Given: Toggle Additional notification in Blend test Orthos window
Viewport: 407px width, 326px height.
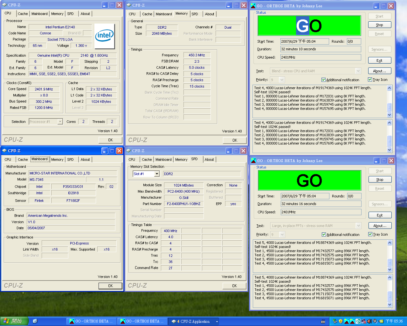Looking at the screenshot, I should coord(323,80).
